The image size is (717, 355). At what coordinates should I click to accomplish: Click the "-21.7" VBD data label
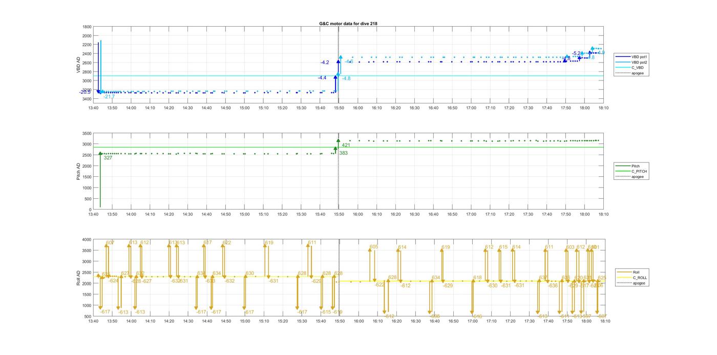pos(109,97)
